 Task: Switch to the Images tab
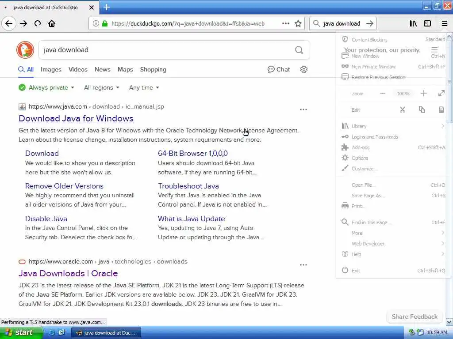(51, 69)
